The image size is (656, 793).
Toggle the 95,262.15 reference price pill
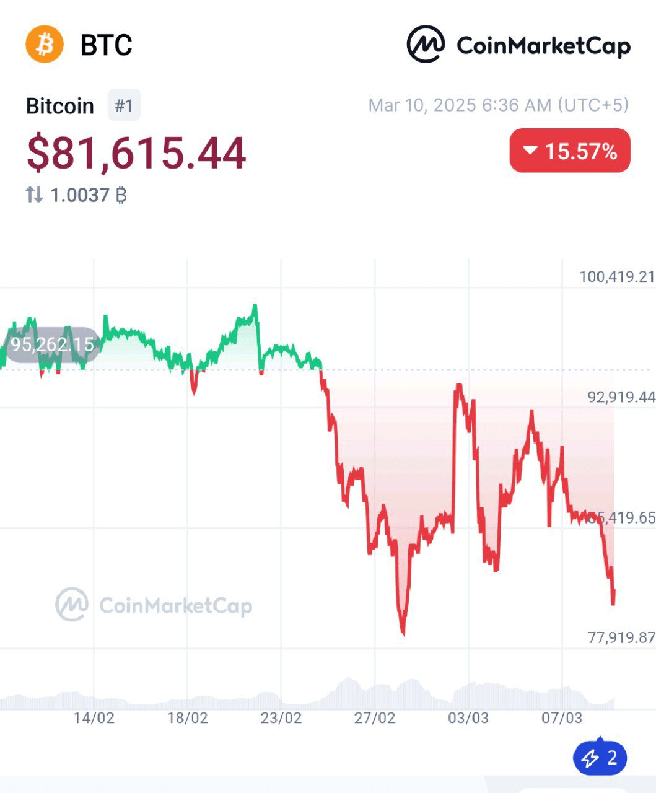pos(53,345)
